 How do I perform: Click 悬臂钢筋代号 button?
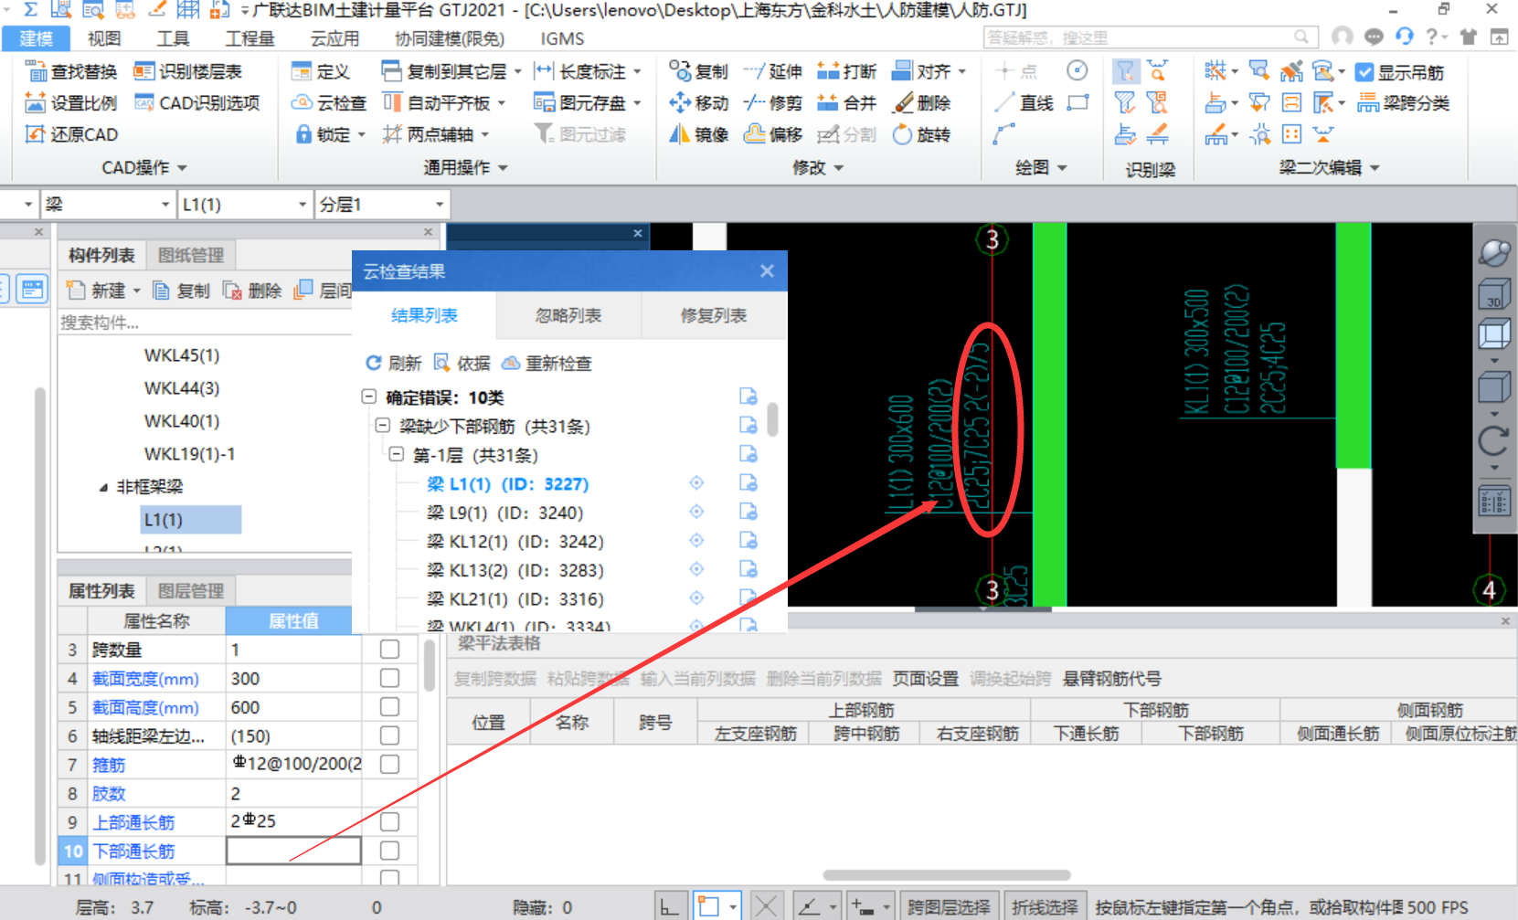[1112, 679]
